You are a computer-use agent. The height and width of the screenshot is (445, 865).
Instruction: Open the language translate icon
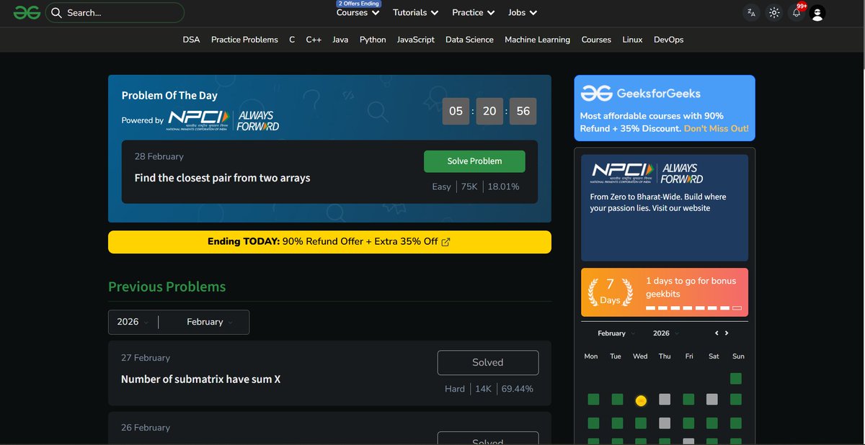tap(751, 12)
